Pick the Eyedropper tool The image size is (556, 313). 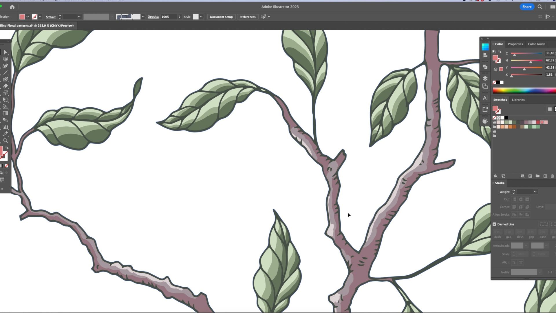(x=5, y=134)
